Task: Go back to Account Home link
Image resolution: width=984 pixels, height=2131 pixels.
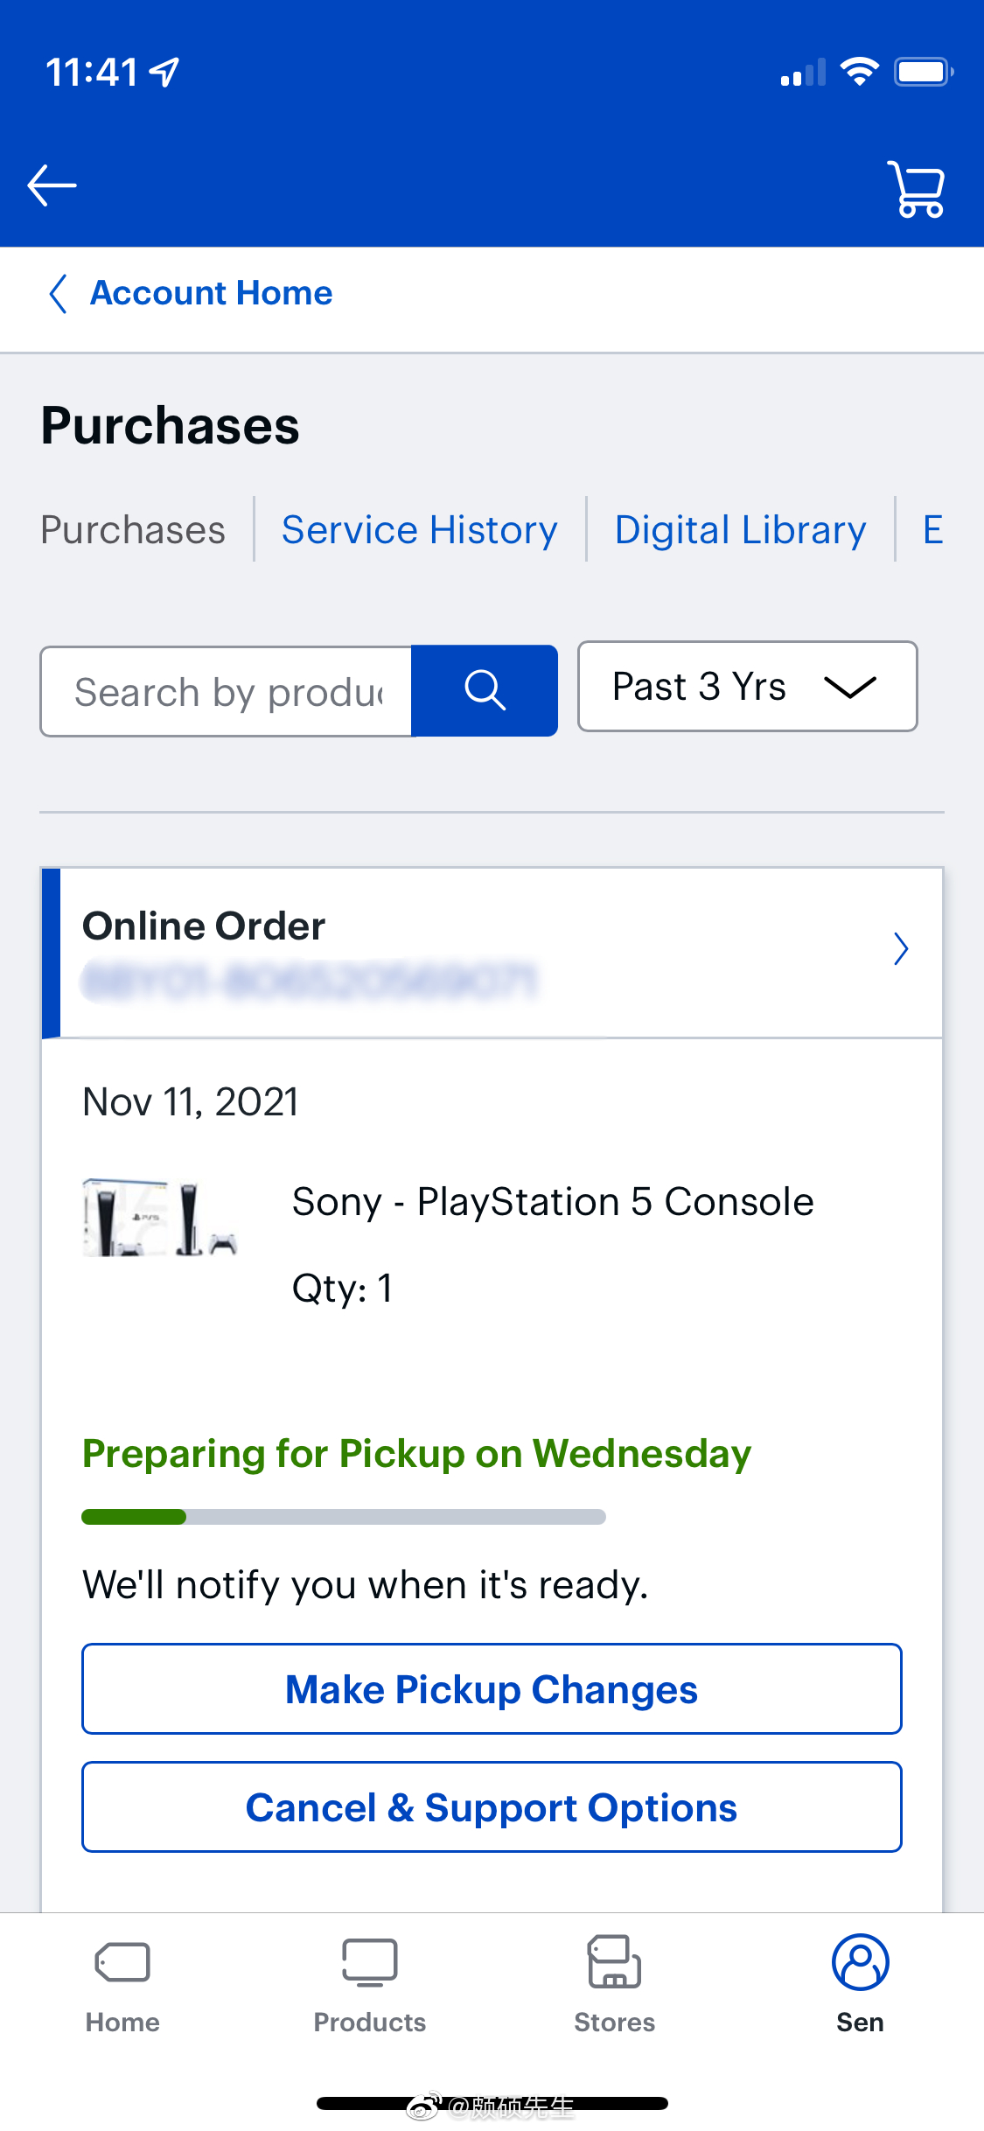Action: (211, 293)
